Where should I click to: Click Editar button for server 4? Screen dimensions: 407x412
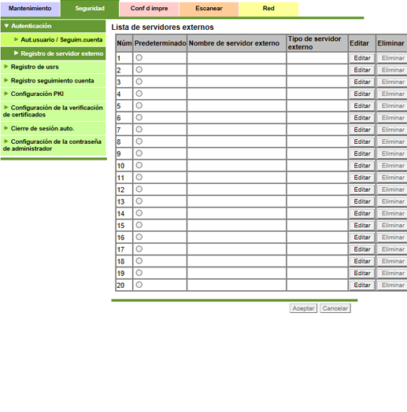362,94
